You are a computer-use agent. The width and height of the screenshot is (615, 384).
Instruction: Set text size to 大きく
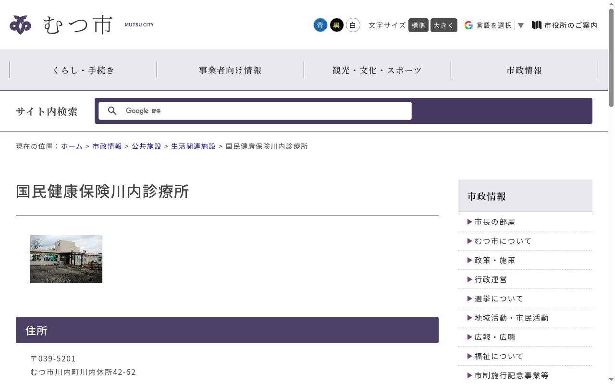coord(444,25)
